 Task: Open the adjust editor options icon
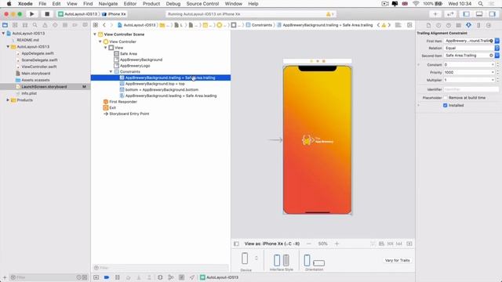(398, 25)
